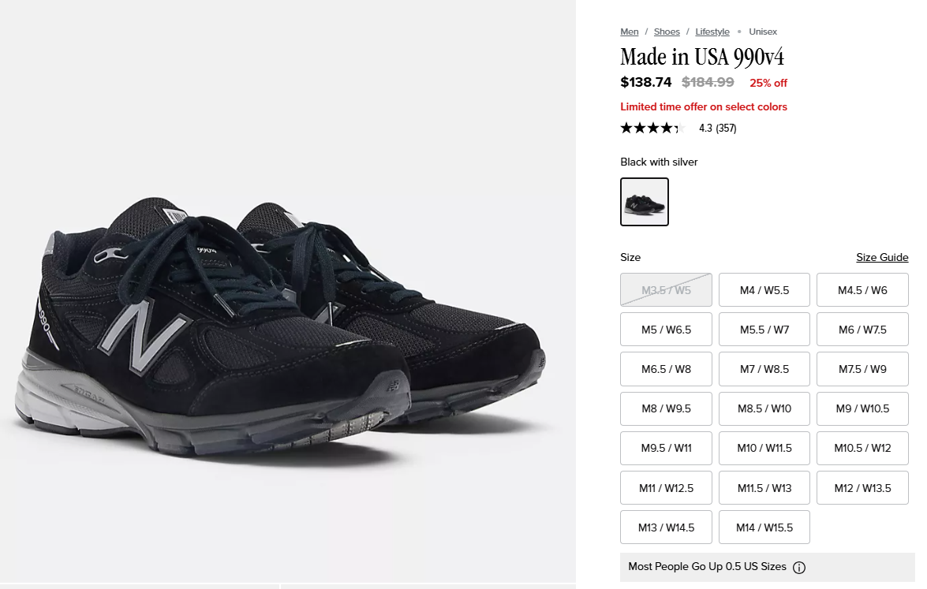Select the Black with silver swatch

645,201
